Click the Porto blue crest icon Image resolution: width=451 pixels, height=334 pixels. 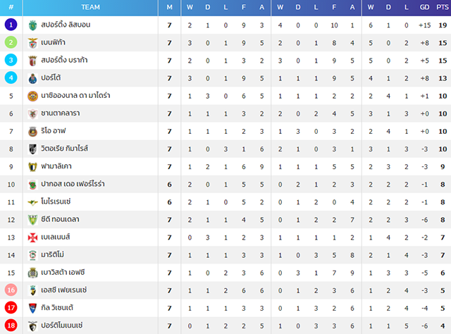(33, 78)
